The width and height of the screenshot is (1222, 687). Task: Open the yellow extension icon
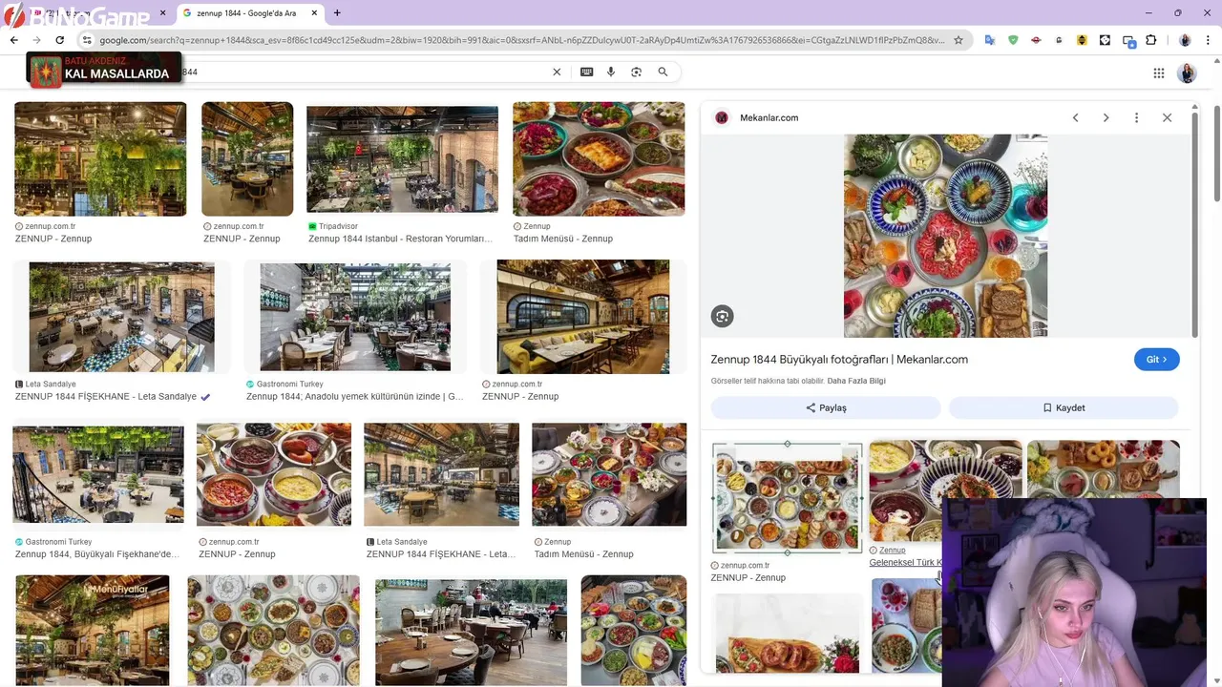[1082, 40]
